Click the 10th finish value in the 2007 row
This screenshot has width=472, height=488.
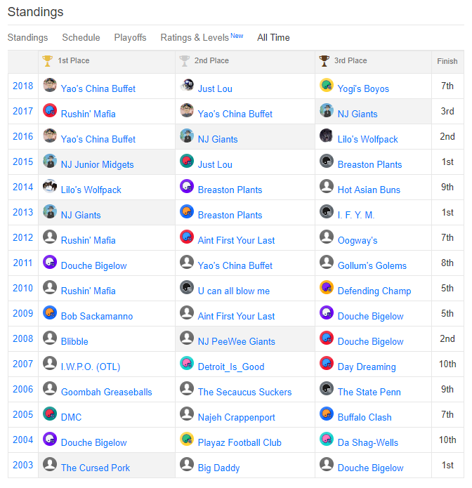tap(447, 364)
